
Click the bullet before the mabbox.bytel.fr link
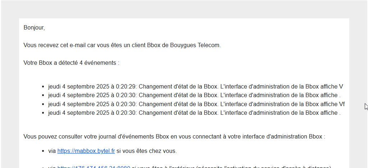click(43, 151)
